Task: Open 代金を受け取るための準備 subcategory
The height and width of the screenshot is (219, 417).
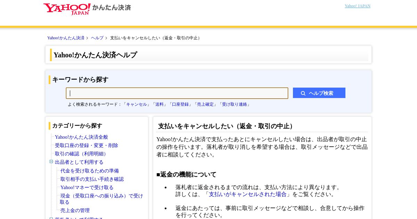Action: [x=90, y=171]
